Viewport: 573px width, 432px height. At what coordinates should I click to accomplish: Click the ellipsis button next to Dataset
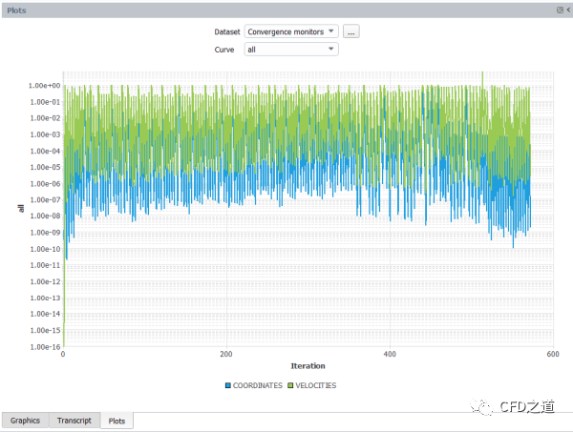click(351, 31)
